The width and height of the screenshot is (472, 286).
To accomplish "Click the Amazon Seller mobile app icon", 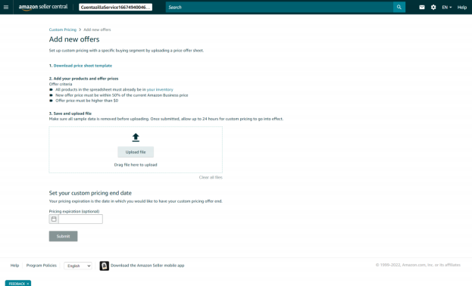I will (x=104, y=266).
